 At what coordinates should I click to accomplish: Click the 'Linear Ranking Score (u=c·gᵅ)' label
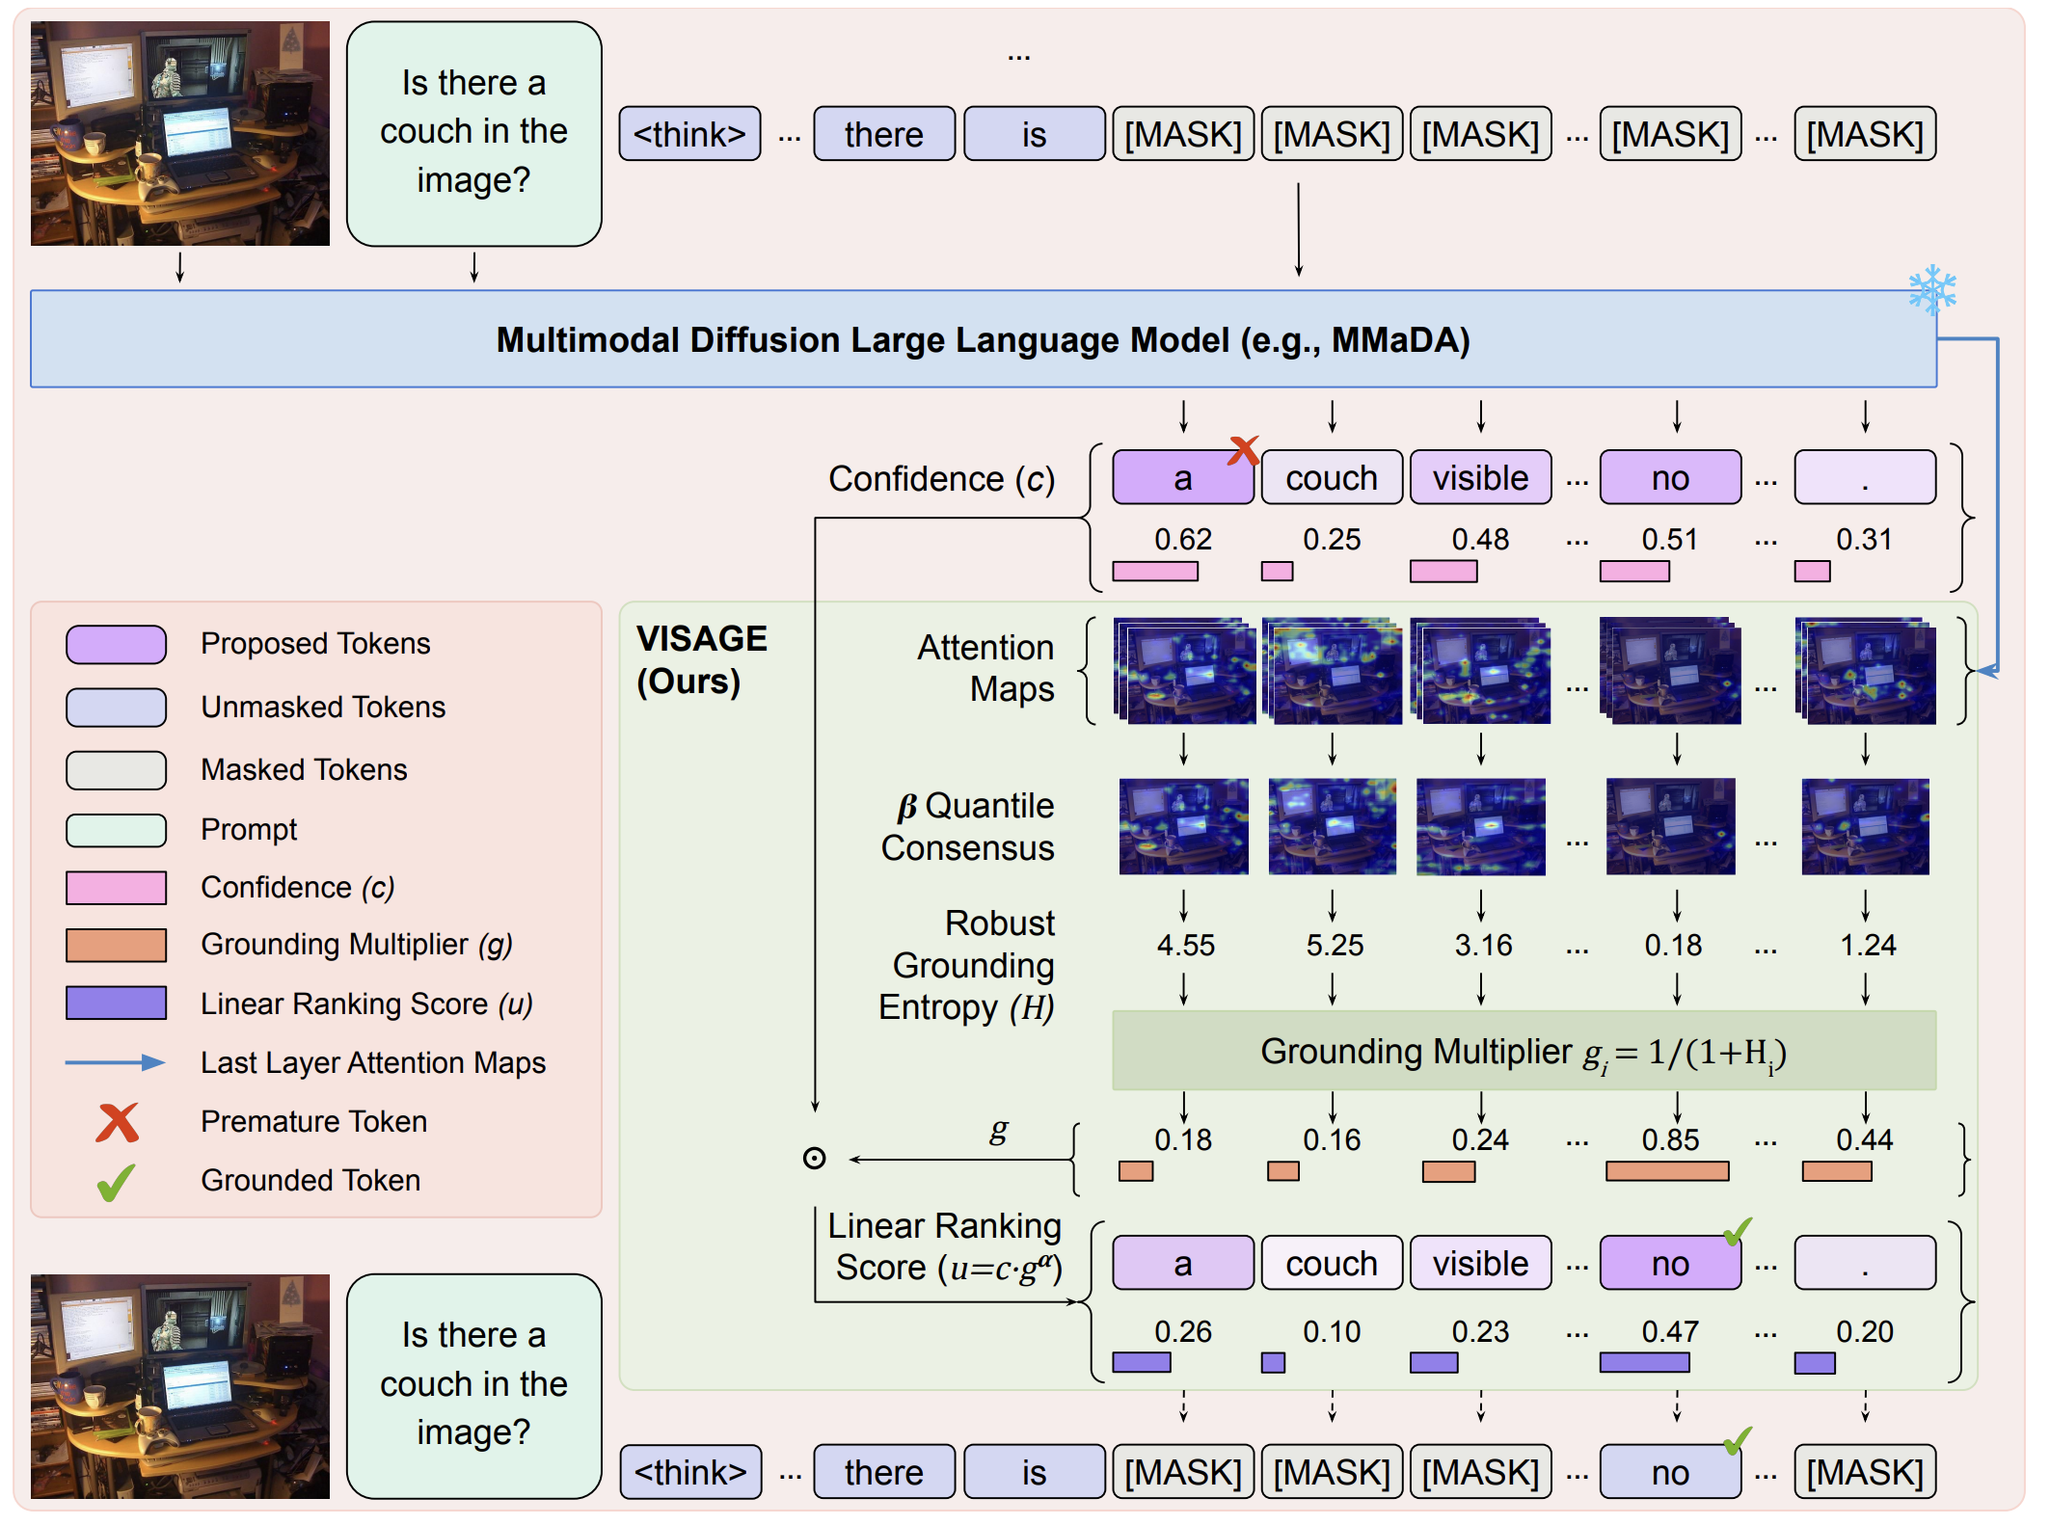coord(945,1246)
